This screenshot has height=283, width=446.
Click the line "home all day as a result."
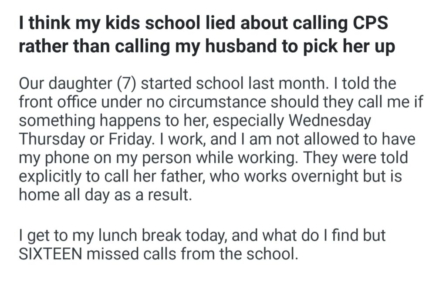click(x=105, y=195)
